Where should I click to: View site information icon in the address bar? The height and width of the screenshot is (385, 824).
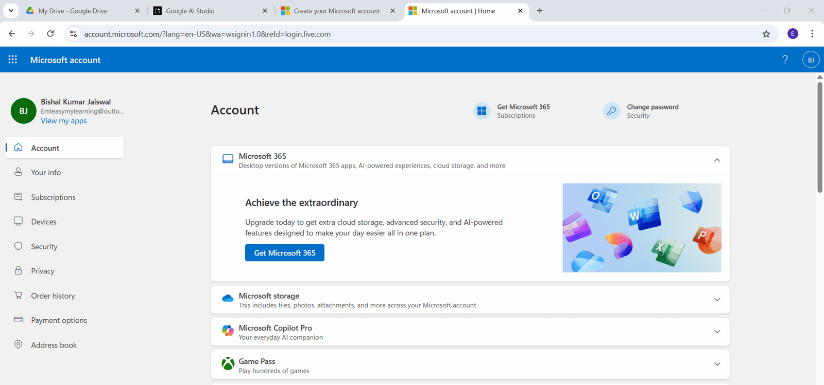point(74,34)
